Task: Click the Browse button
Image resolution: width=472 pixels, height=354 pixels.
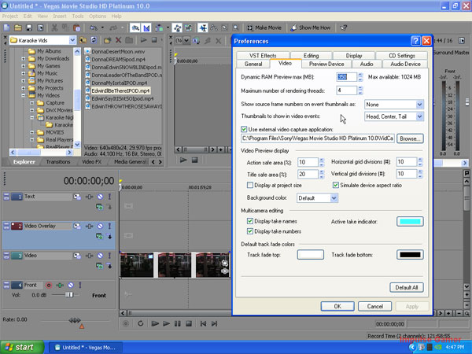Action: 410,138
